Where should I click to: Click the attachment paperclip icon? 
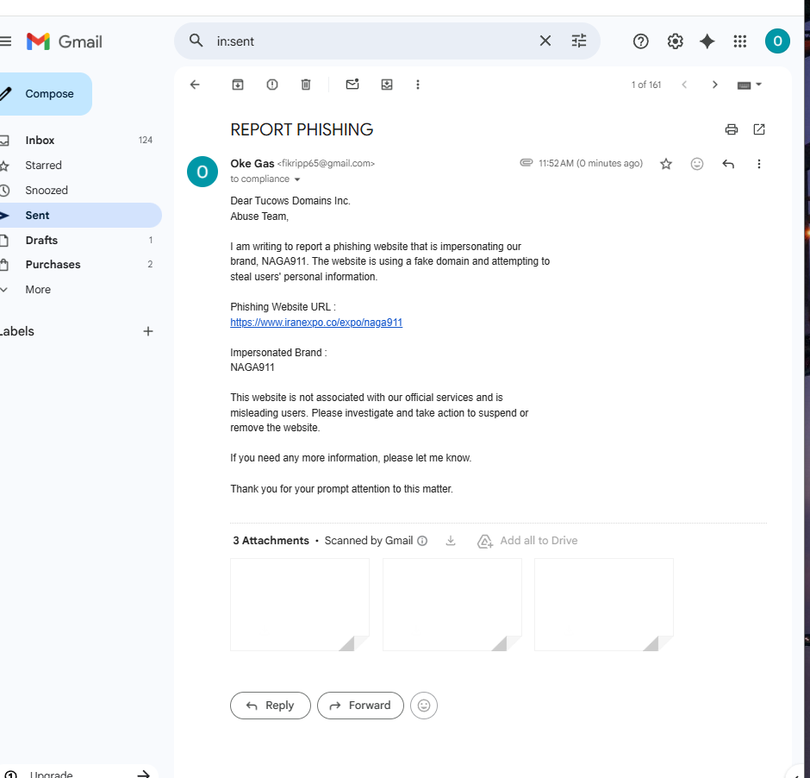pyautogui.click(x=526, y=163)
